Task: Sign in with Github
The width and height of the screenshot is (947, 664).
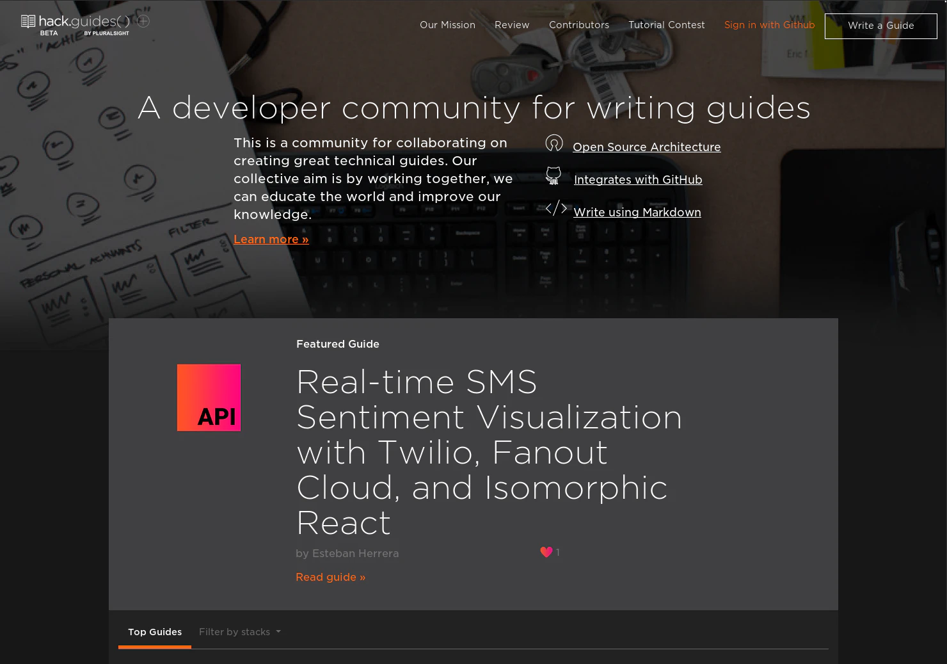Action: tap(770, 25)
